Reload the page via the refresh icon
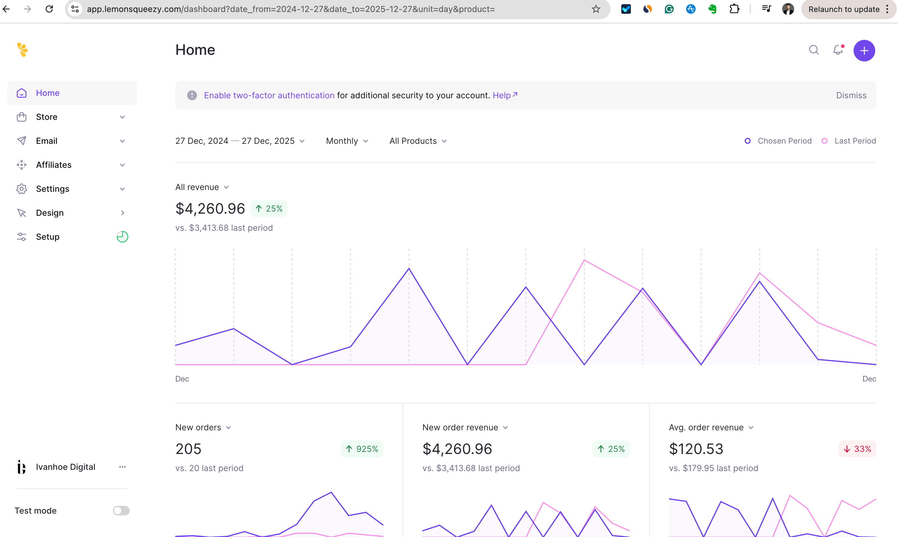Screen dimensions: 898x537 point(49,9)
